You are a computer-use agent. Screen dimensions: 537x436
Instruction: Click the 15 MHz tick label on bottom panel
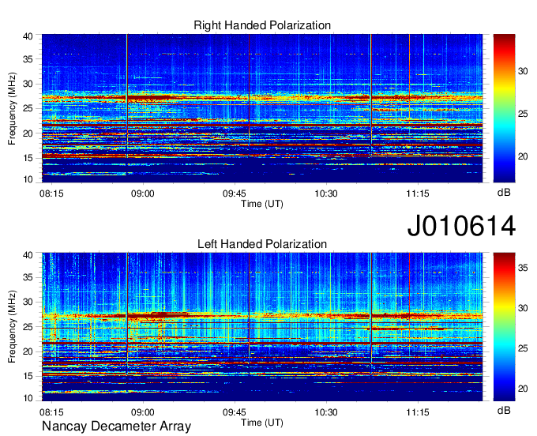(x=28, y=377)
